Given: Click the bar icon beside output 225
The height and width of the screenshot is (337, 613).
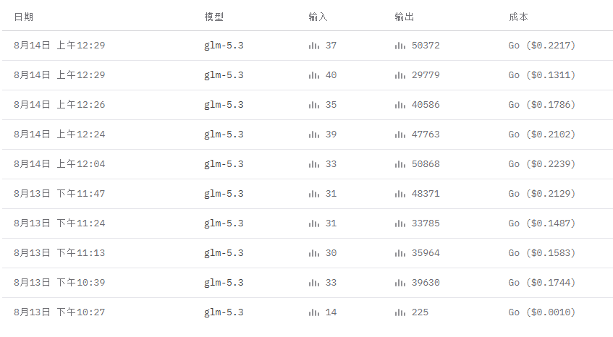Looking at the screenshot, I should pyautogui.click(x=400, y=313).
